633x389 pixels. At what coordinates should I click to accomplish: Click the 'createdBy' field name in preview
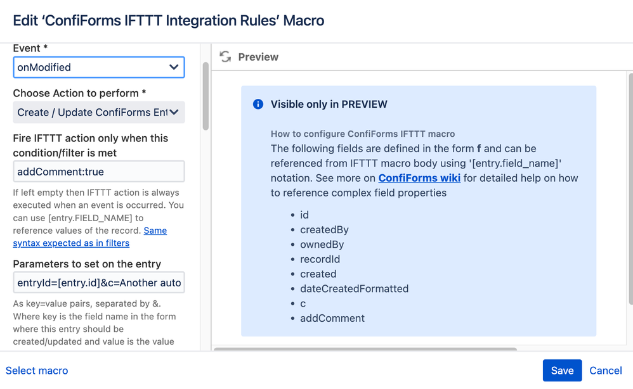pos(324,229)
